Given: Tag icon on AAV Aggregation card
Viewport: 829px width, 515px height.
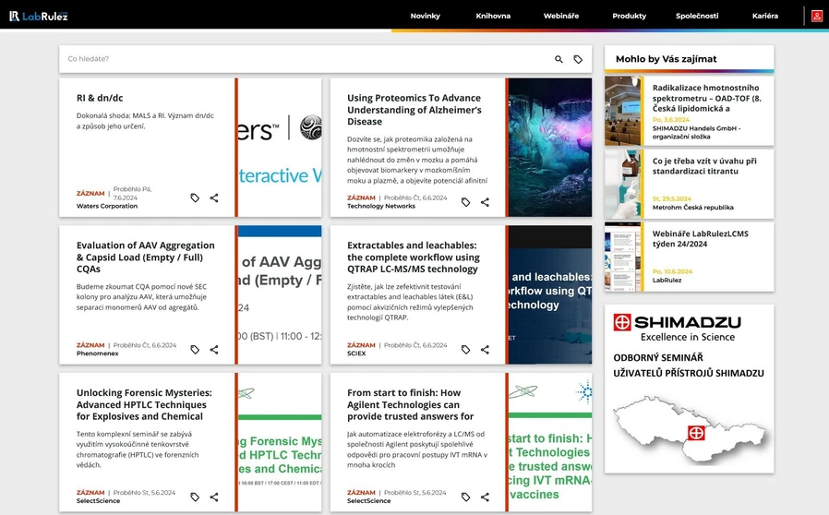Looking at the screenshot, I should [x=195, y=350].
